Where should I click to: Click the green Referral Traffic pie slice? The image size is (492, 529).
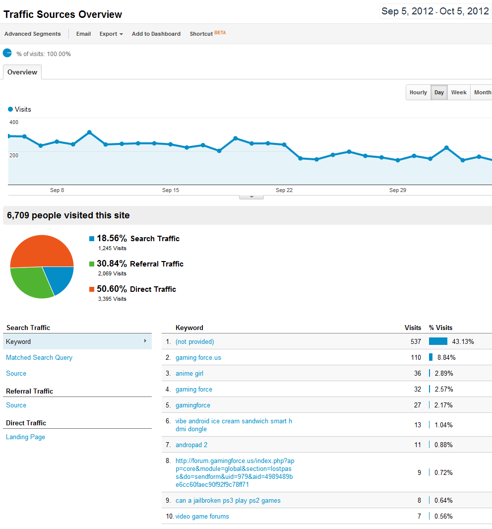(31, 281)
